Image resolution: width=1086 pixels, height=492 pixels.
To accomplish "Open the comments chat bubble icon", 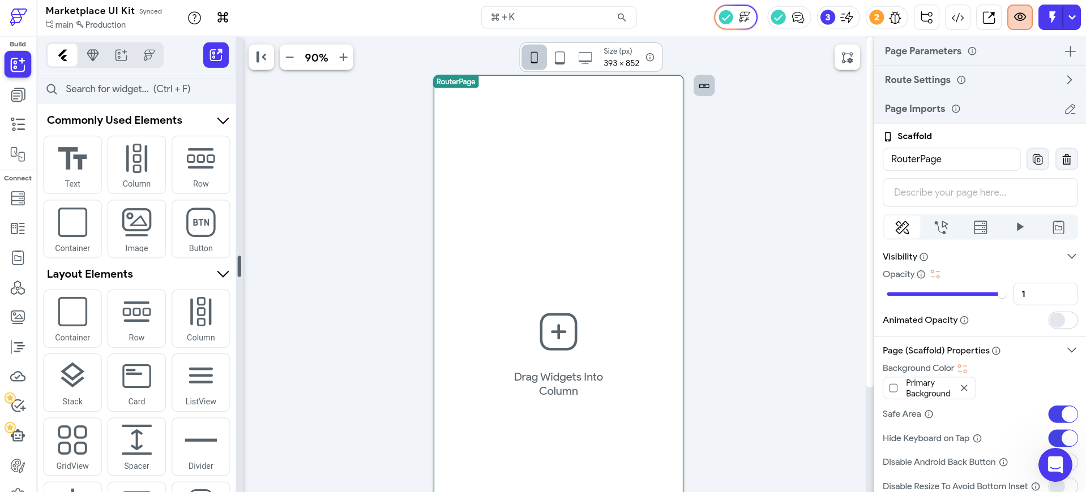I will pos(798,18).
